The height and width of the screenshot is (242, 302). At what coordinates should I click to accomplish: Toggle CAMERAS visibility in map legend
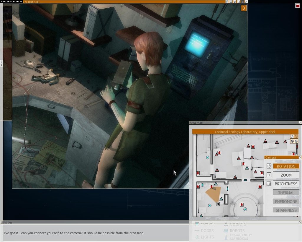click(197, 224)
